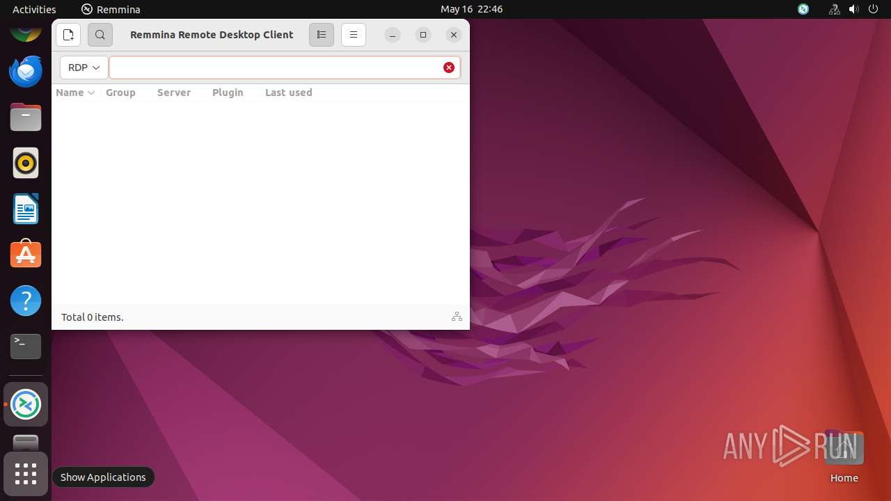
Task: Open the network indicator in top bar
Action: click(x=834, y=9)
